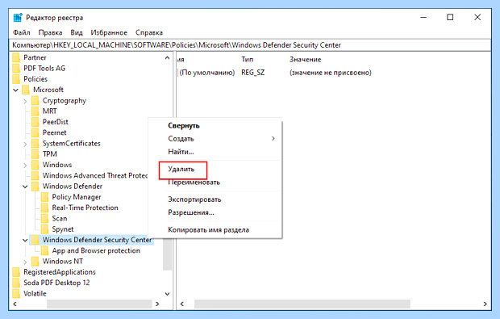Select the (По умолчанию) value row

click(207, 73)
